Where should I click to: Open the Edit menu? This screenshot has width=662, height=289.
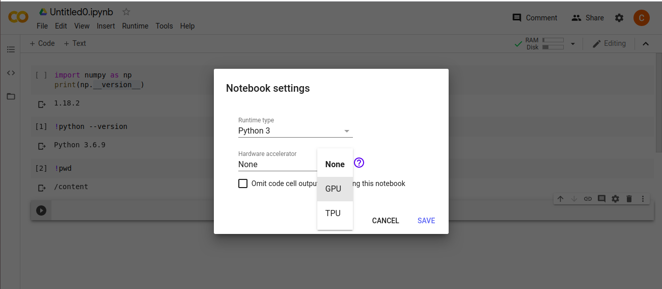[x=61, y=26]
